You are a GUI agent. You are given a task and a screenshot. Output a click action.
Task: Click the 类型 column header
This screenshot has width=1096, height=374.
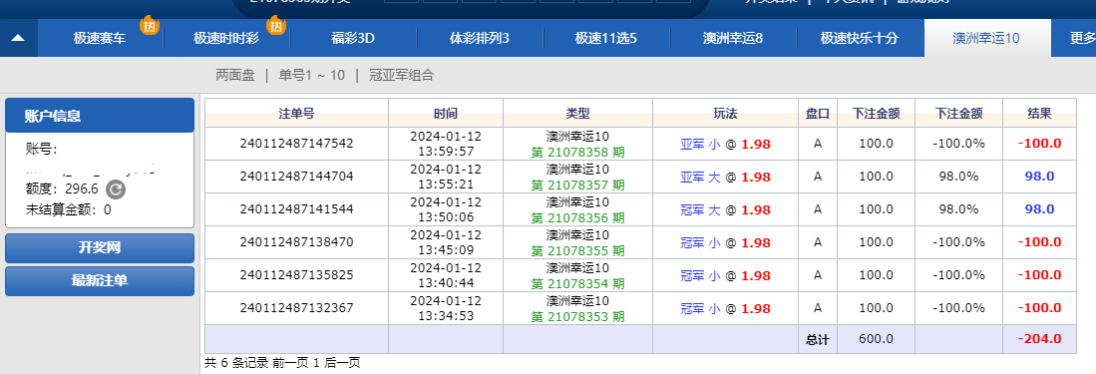pos(578,114)
